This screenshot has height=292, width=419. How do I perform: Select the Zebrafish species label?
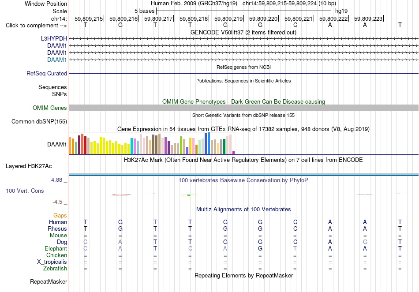(x=55, y=269)
